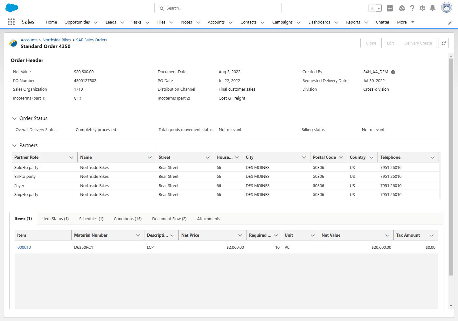Open Unit column menu chevron
Viewport: 458px width, 321px height.
tap(313, 235)
